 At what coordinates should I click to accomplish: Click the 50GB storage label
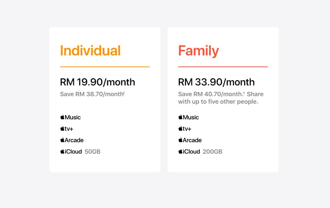pos(92,152)
